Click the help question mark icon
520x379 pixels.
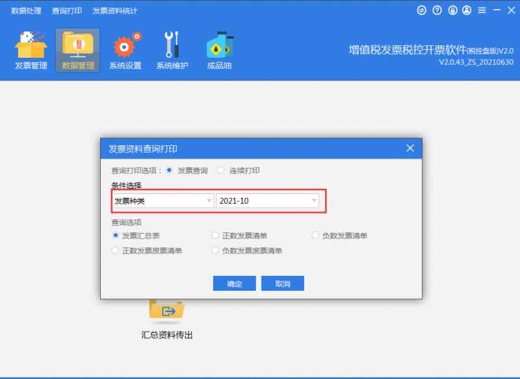(437, 10)
